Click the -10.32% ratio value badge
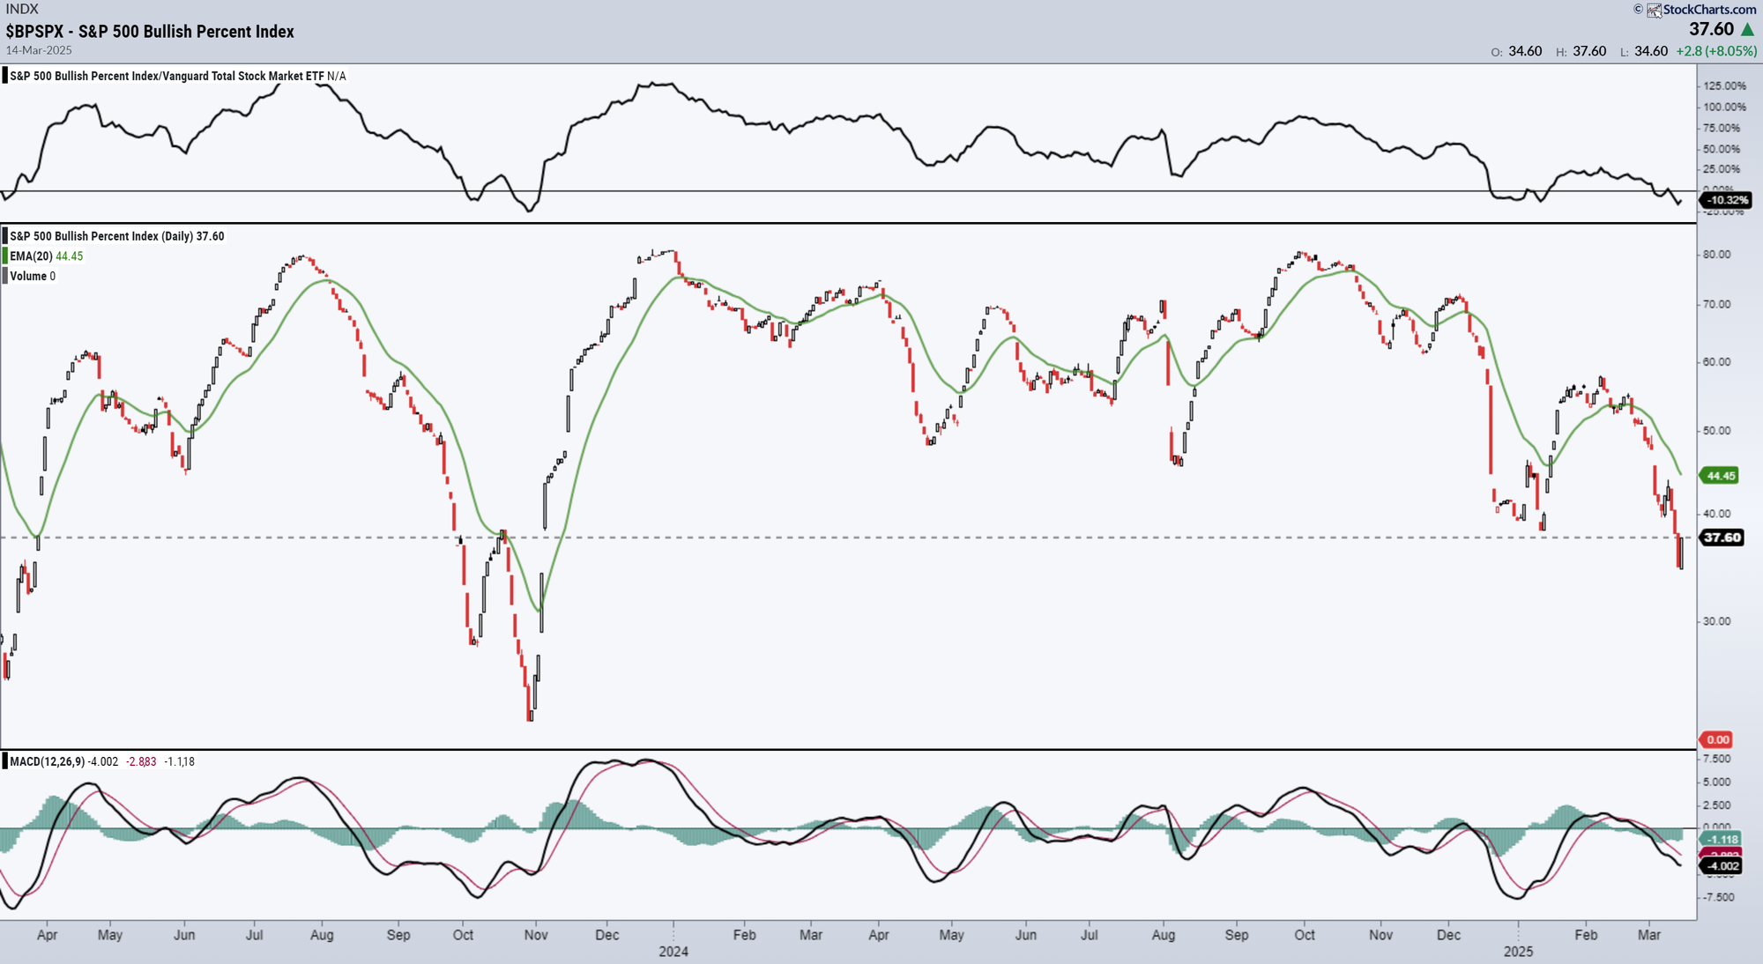 coord(1726,201)
